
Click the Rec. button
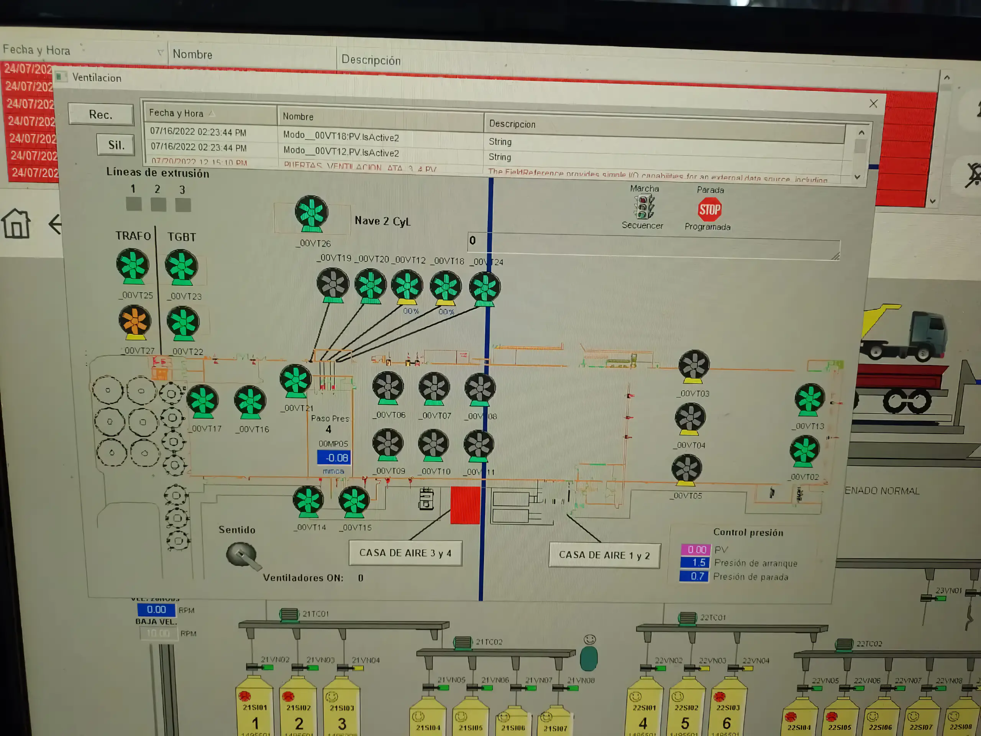[x=101, y=115]
